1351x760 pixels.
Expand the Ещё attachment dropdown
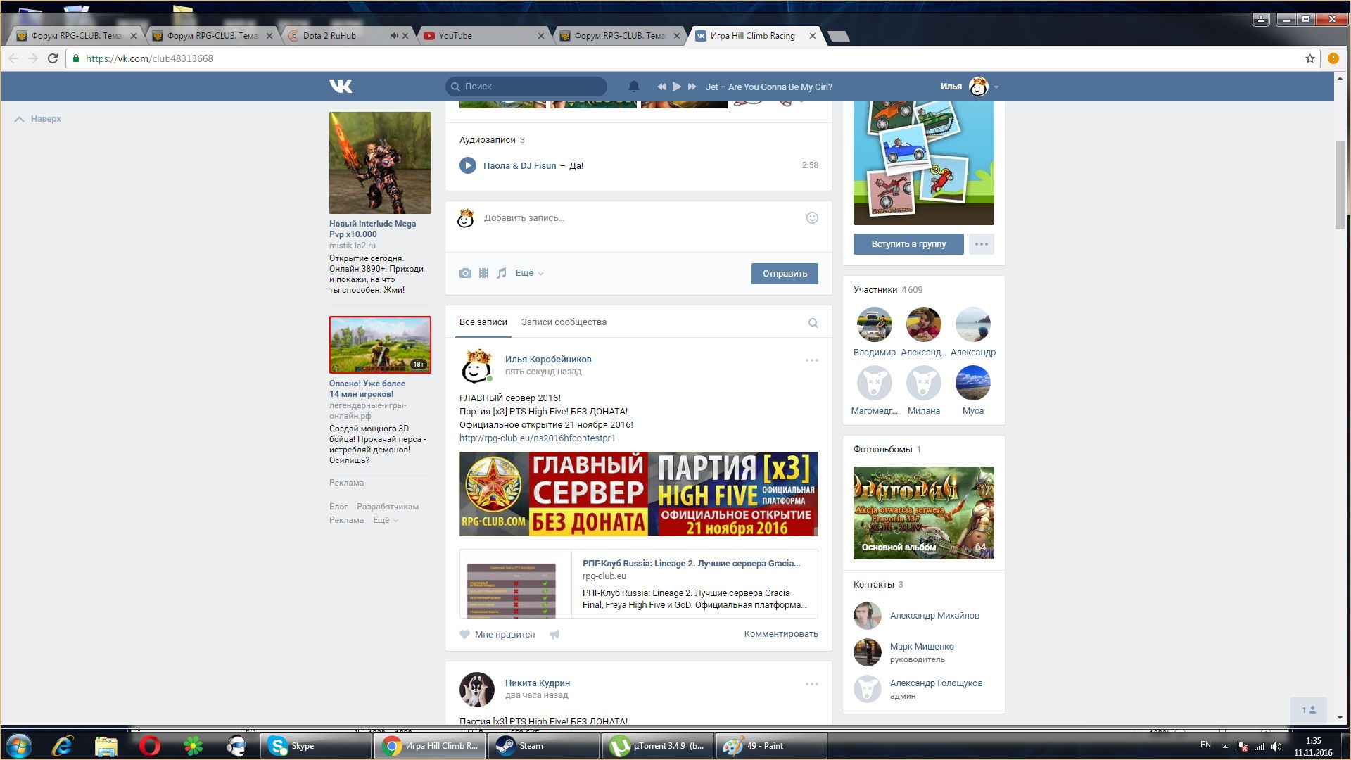(529, 273)
